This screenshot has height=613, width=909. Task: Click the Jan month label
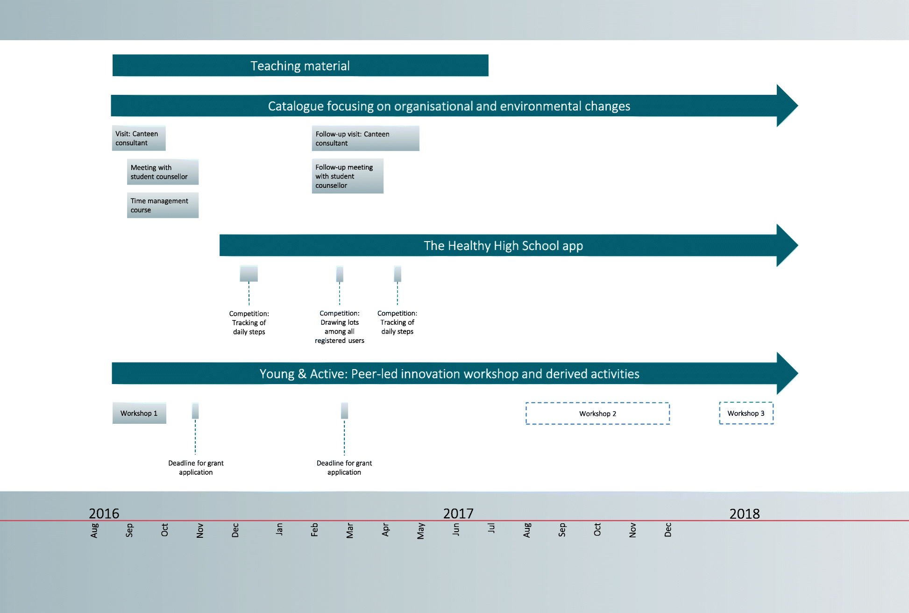[279, 529]
